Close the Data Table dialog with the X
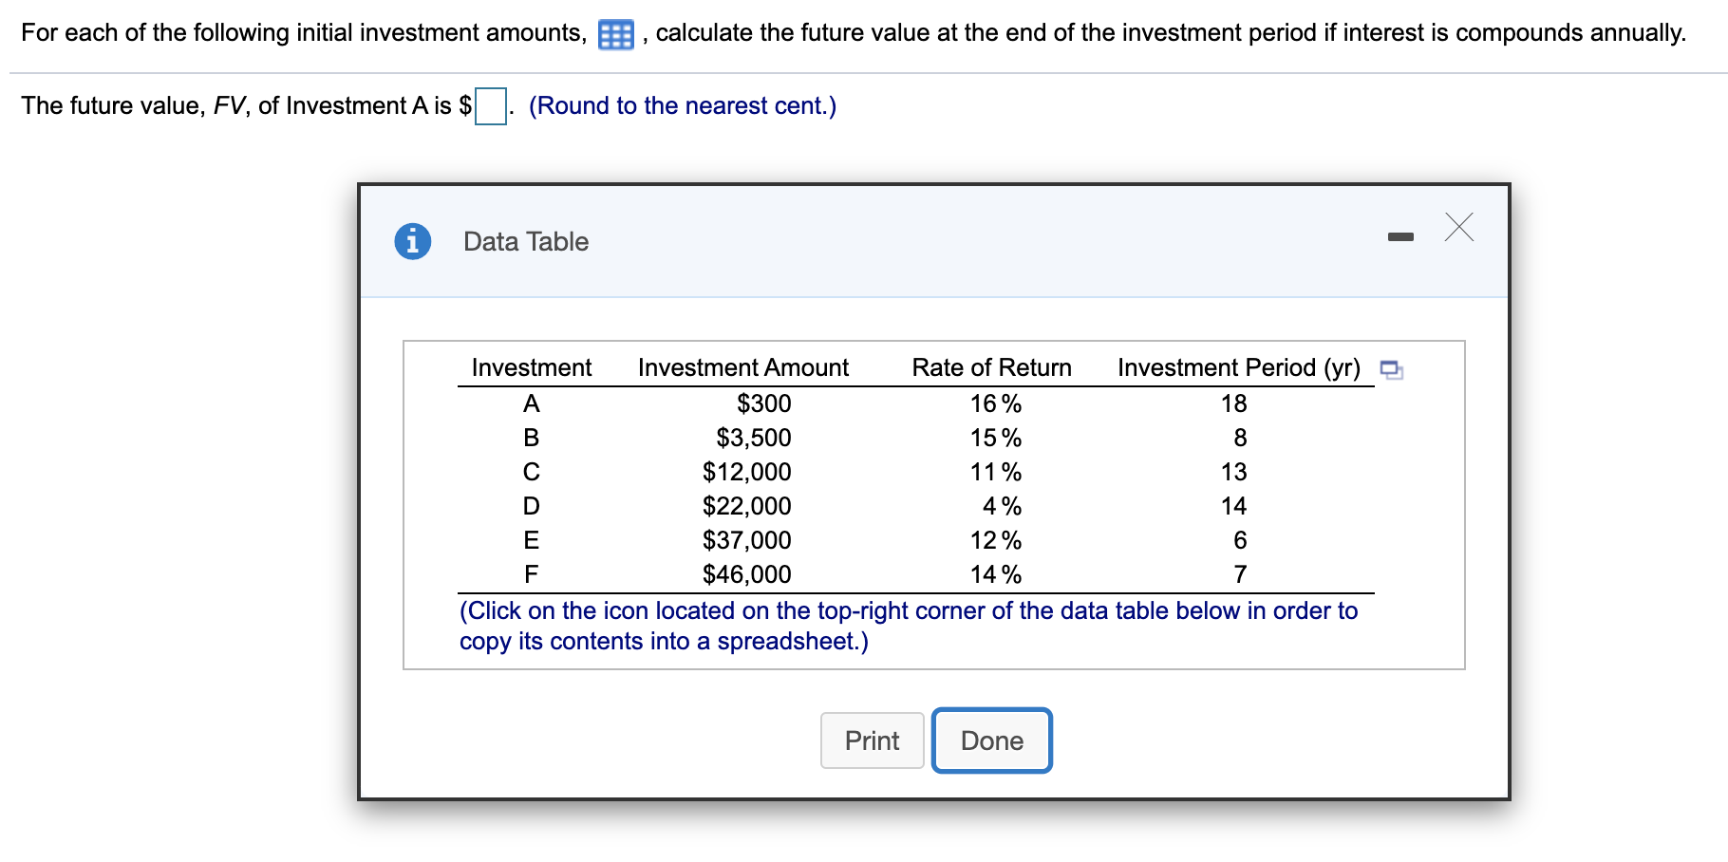The width and height of the screenshot is (1728, 862). (1457, 227)
